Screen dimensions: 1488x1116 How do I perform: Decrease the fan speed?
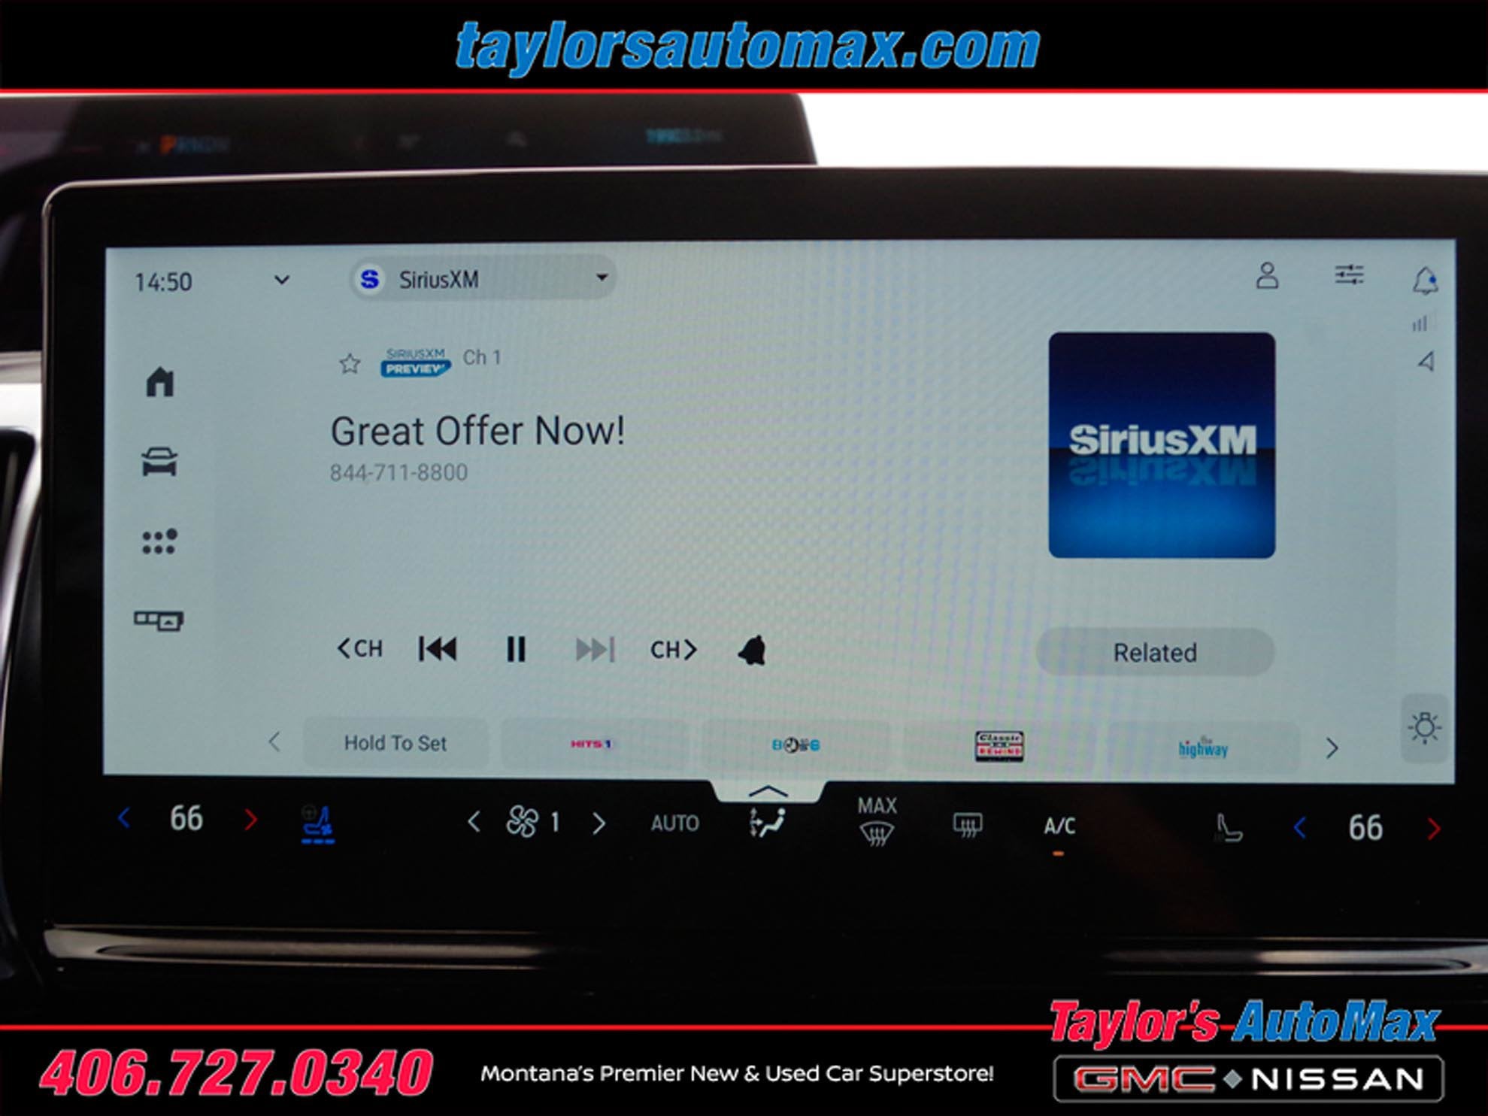[x=474, y=822]
